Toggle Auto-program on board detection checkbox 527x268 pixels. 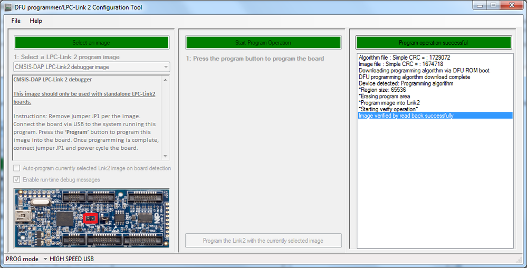(x=16, y=168)
